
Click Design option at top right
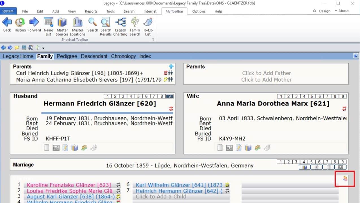point(322,11)
